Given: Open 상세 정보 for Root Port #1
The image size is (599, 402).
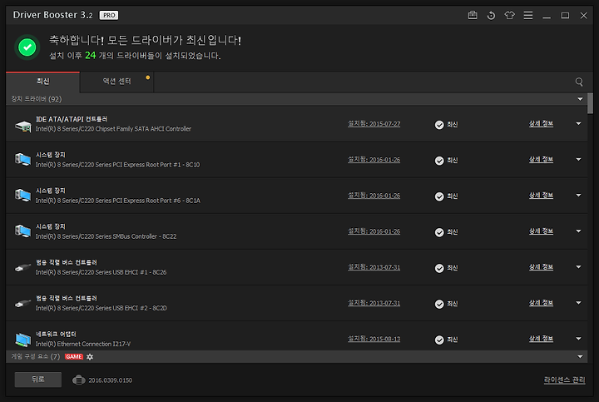Looking at the screenshot, I should (541, 159).
